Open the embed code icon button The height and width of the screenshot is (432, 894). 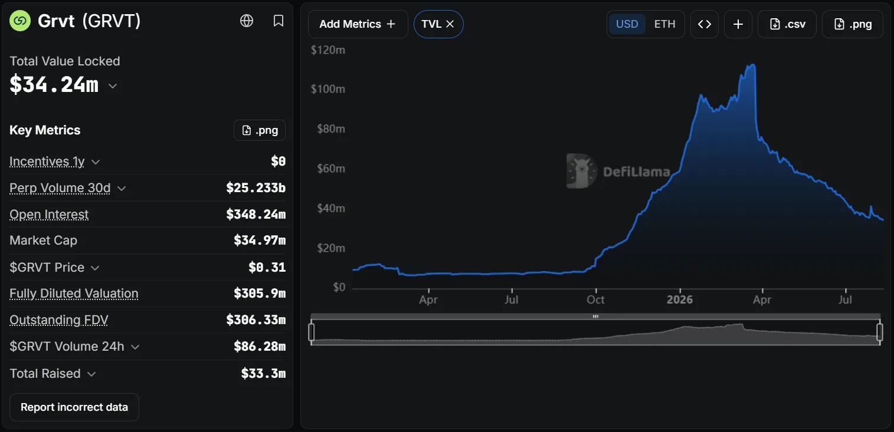(705, 24)
